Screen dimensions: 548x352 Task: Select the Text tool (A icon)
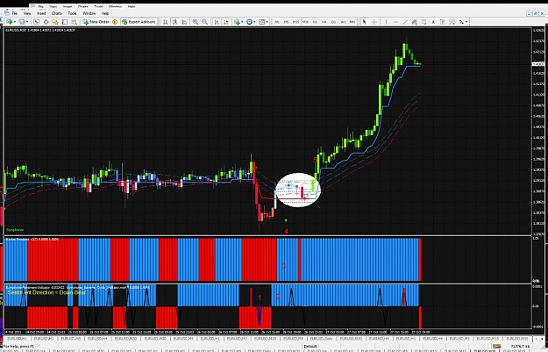[x=433, y=22]
